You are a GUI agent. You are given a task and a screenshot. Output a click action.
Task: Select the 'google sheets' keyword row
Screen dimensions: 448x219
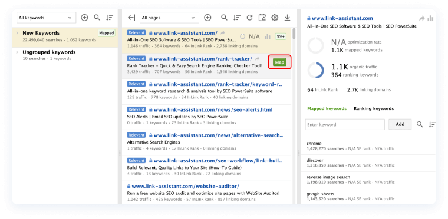click(x=368, y=197)
